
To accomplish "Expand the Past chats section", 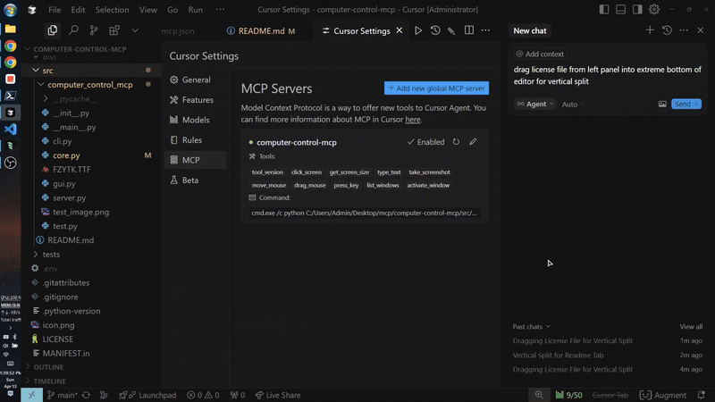I will click(532, 327).
